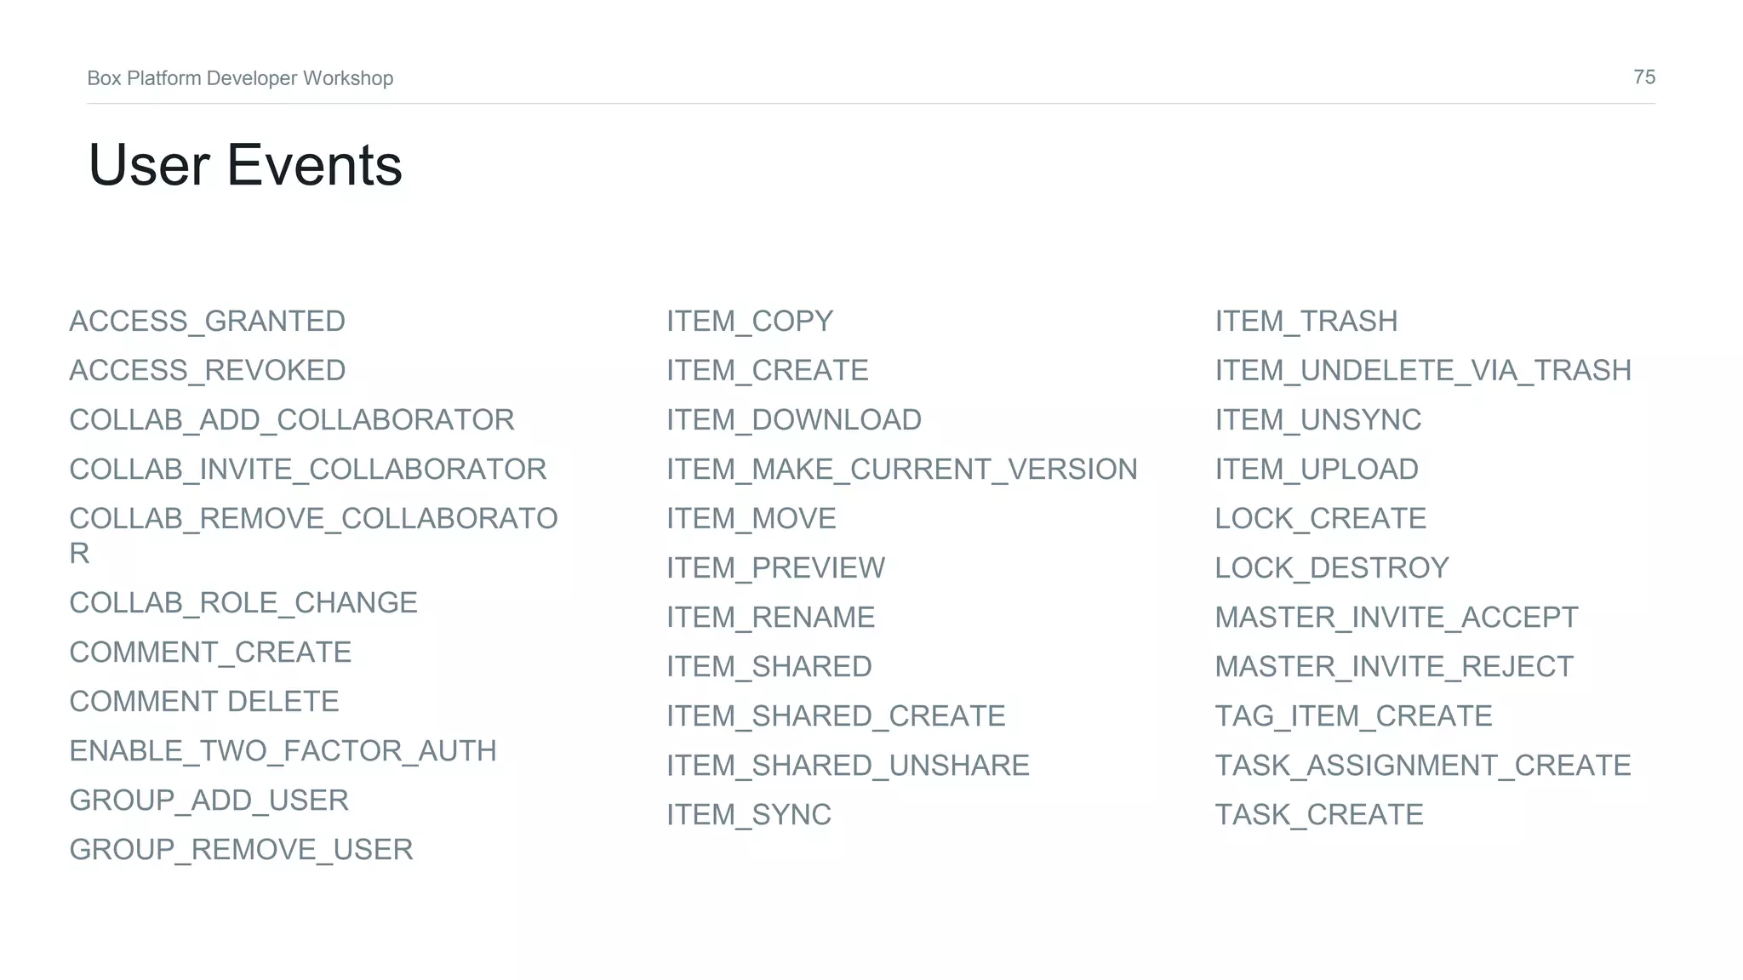
Task: Click the COLLAB_ROLE_CHANGE event text
Action: pyautogui.click(x=243, y=602)
